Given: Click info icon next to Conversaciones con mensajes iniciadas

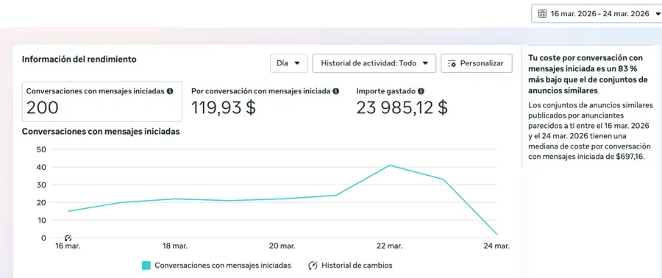Looking at the screenshot, I should click(170, 91).
